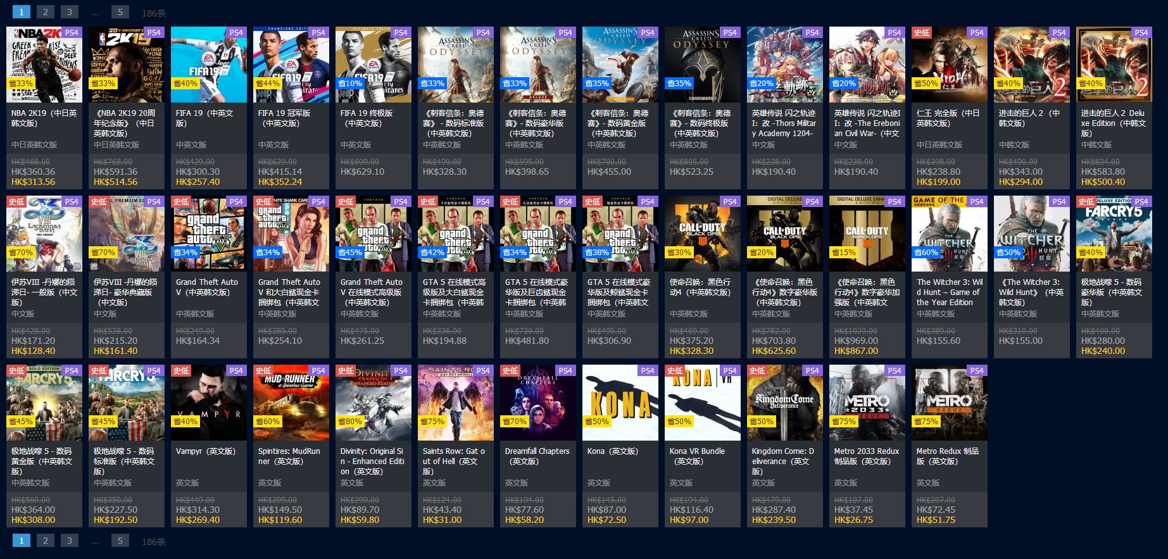Image resolution: width=1168 pixels, height=559 pixels.
Task: Open the Kingdom Come: Deliverance cover
Action: tap(785, 403)
